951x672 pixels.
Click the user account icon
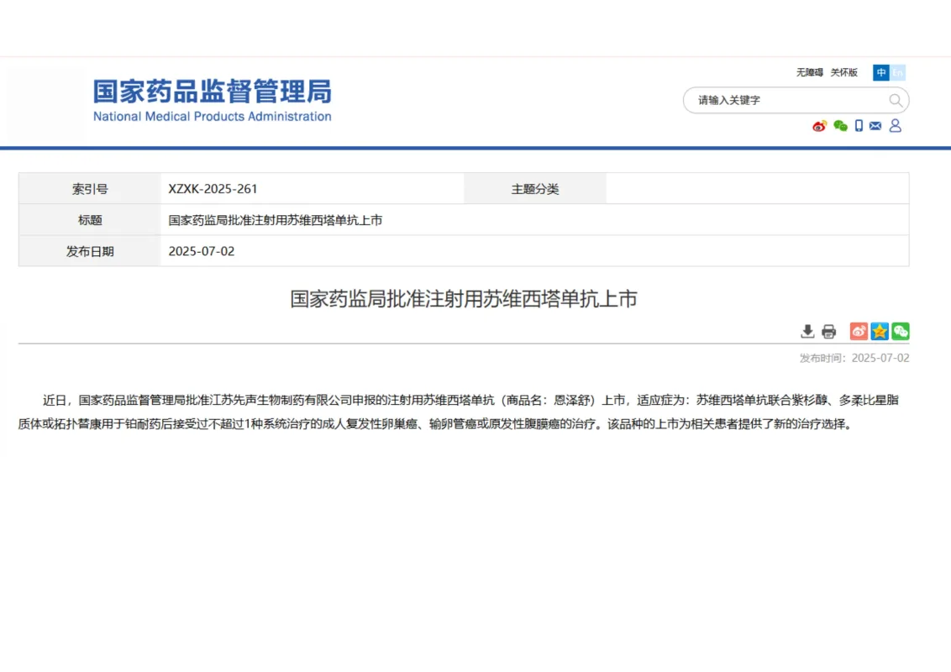click(896, 126)
